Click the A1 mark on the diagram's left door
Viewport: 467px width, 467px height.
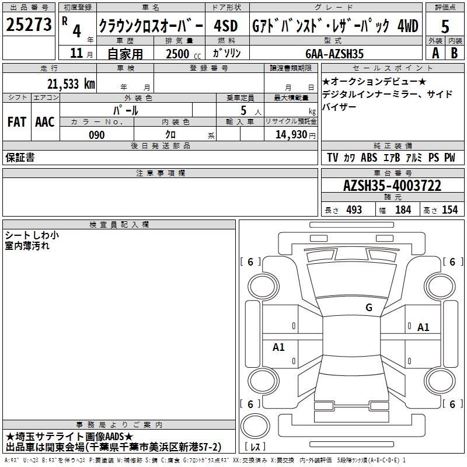click(x=278, y=347)
